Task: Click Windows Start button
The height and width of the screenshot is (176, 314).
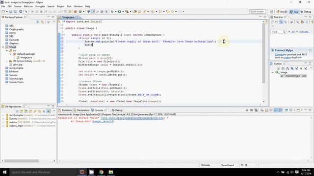Action: tap(4, 172)
